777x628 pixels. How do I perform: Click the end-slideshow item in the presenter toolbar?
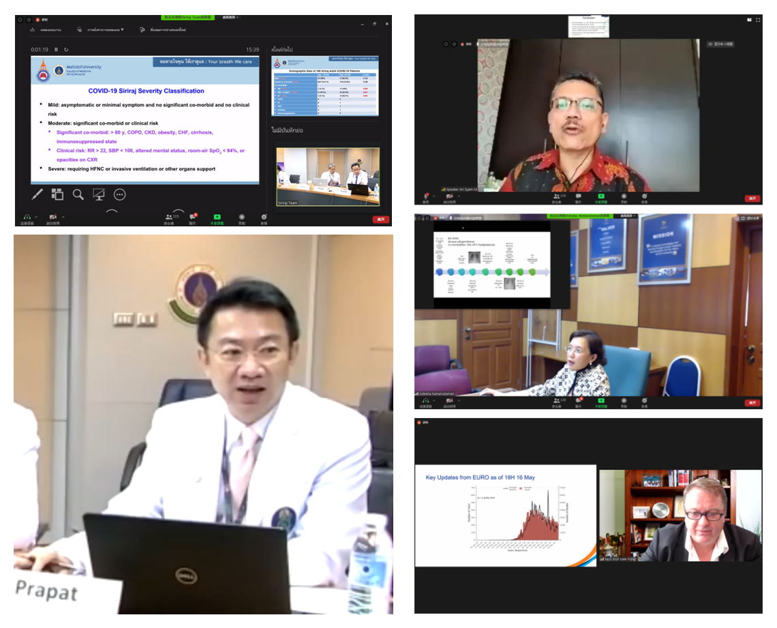click(x=163, y=30)
